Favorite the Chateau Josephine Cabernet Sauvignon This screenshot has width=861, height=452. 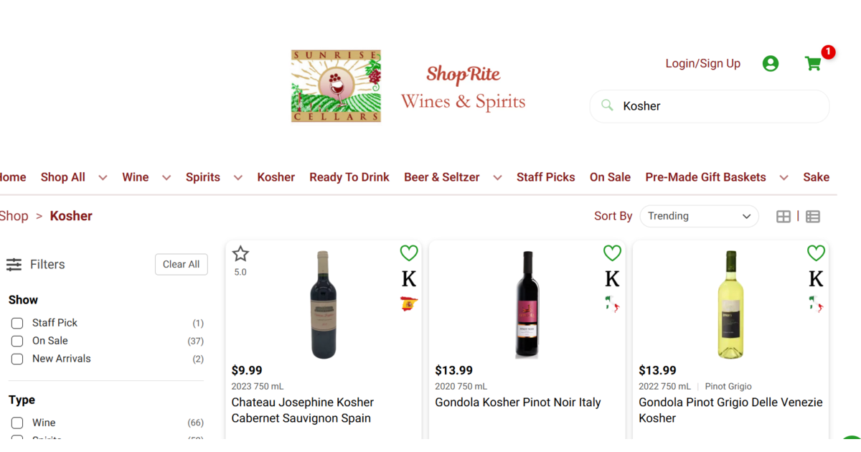coord(408,253)
